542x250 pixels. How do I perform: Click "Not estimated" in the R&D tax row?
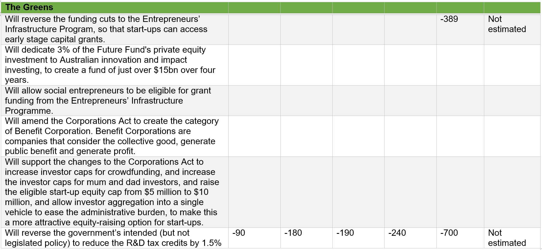[507, 238]
